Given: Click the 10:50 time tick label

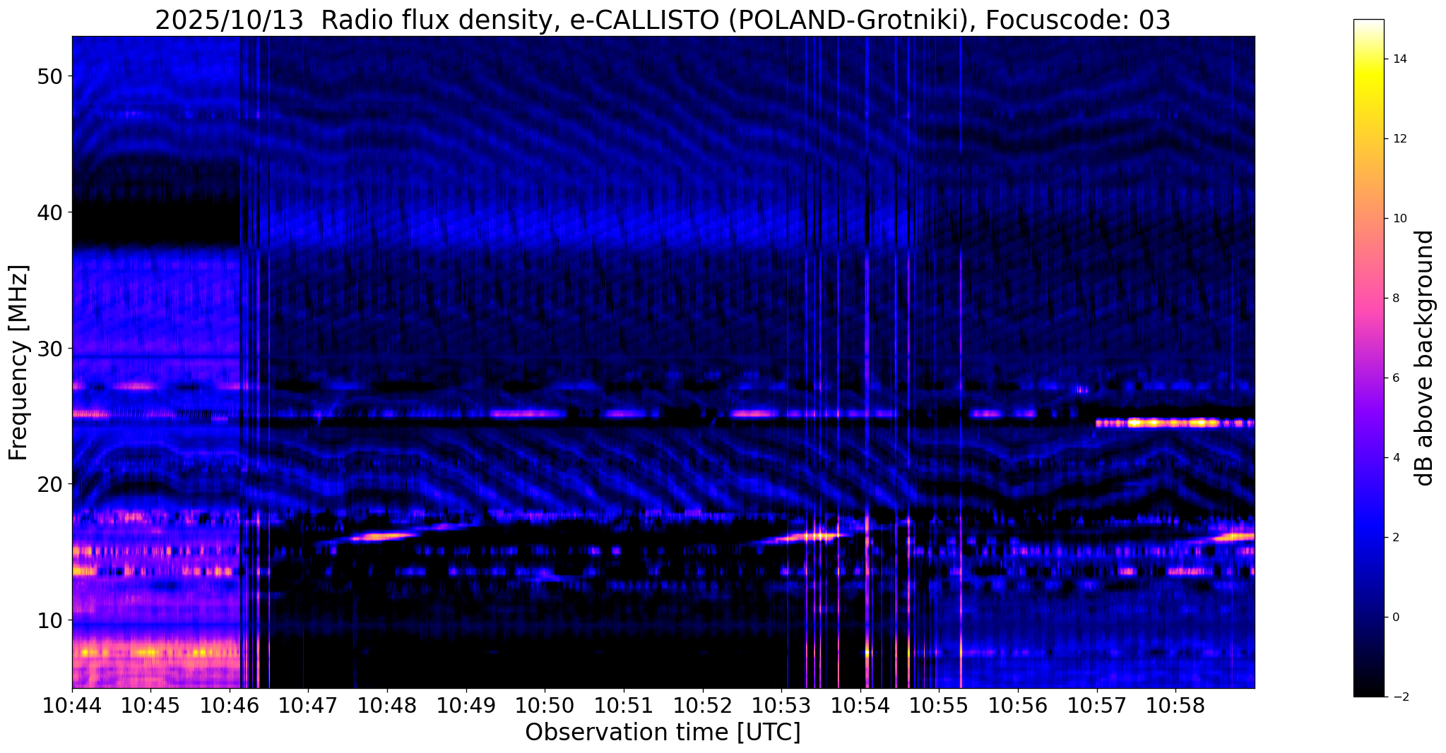Looking at the screenshot, I should click(545, 706).
